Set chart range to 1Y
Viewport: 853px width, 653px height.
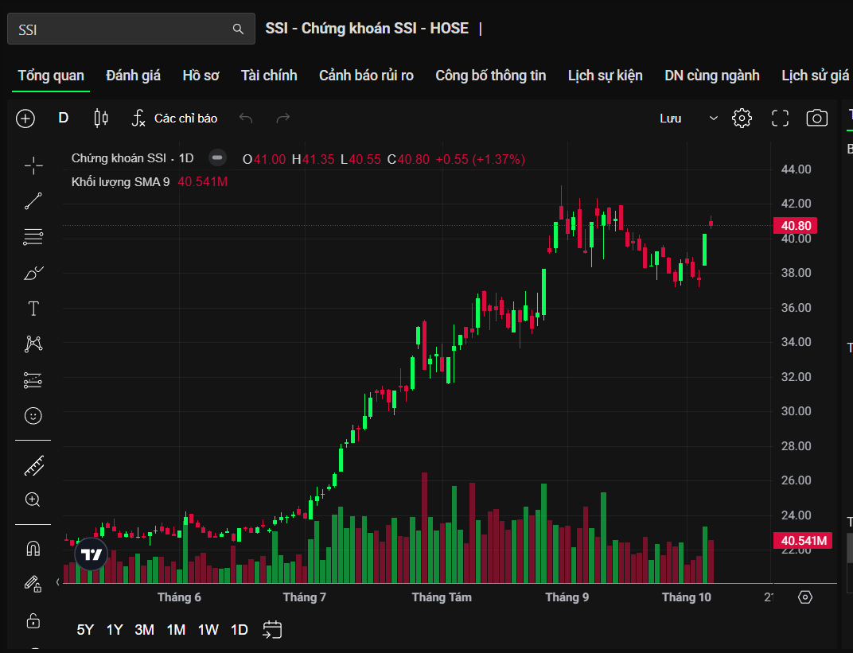(115, 630)
